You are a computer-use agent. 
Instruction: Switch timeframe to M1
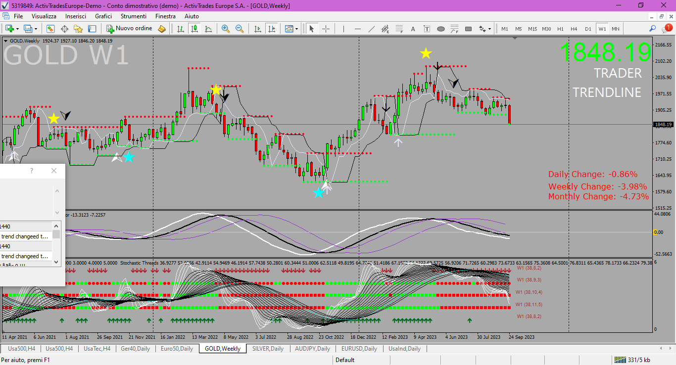[505, 29]
